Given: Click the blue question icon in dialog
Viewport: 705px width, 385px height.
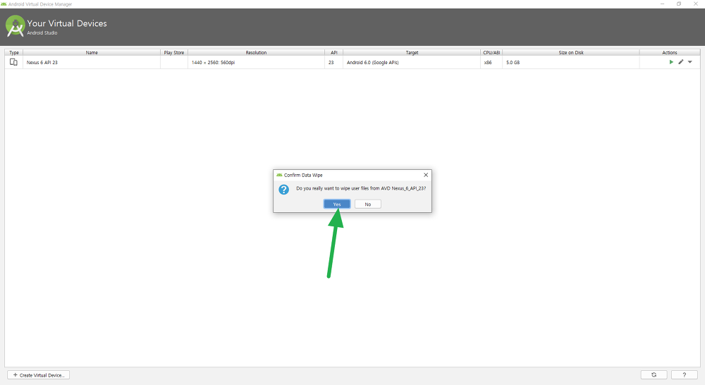Looking at the screenshot, I should 283,190.
